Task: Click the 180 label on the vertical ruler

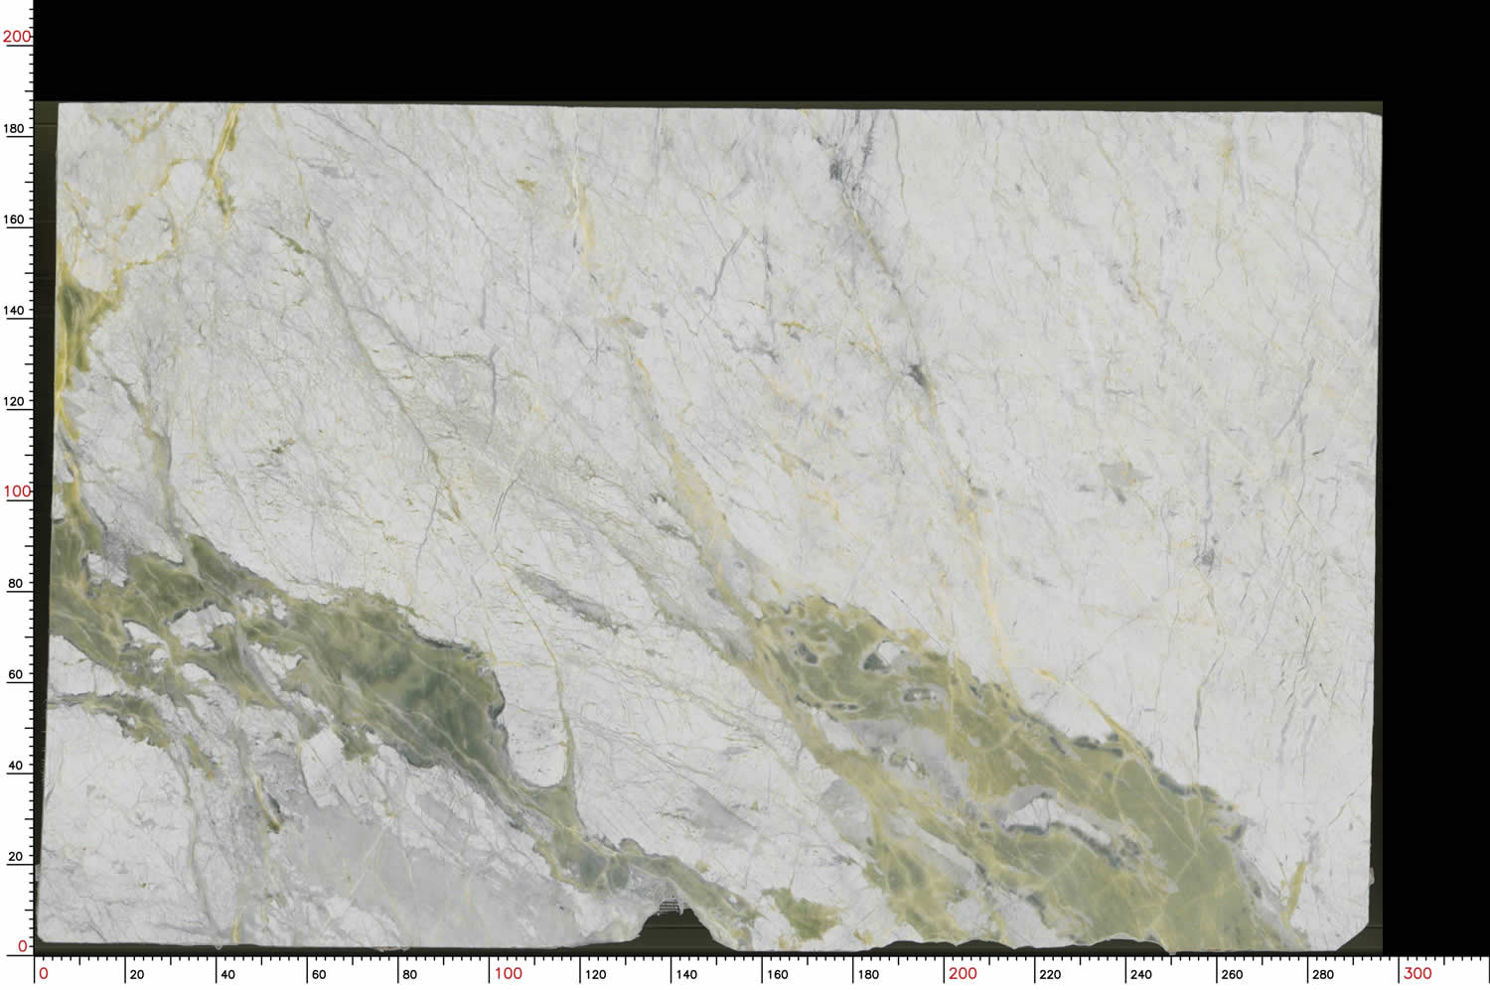Action: [15, 128]
